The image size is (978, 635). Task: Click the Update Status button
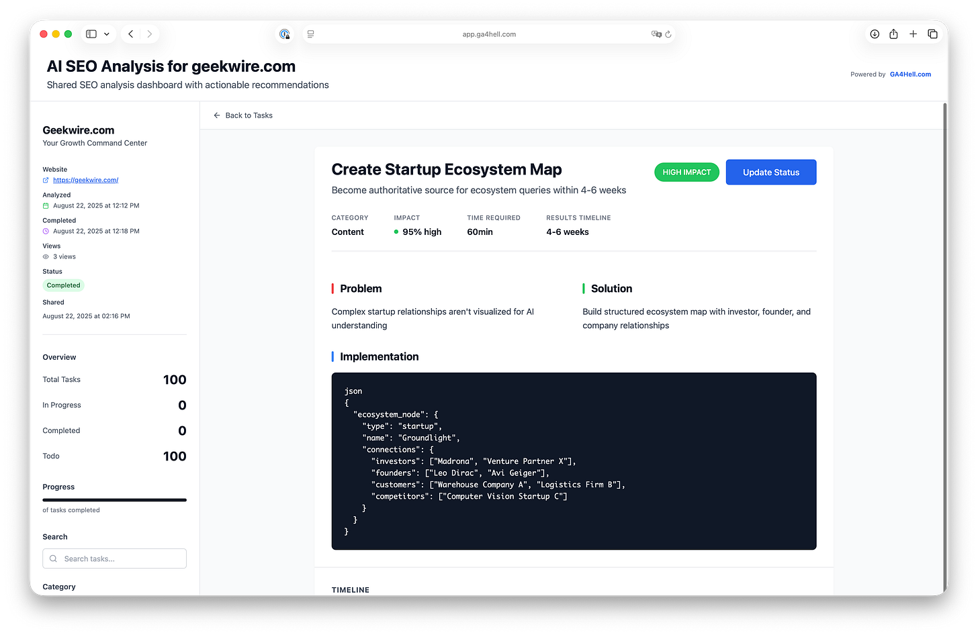point(771,172)
